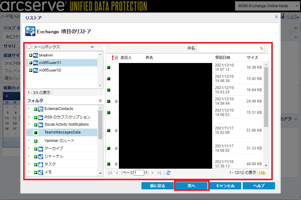Click the refresh icon in pagination bar

168,173
